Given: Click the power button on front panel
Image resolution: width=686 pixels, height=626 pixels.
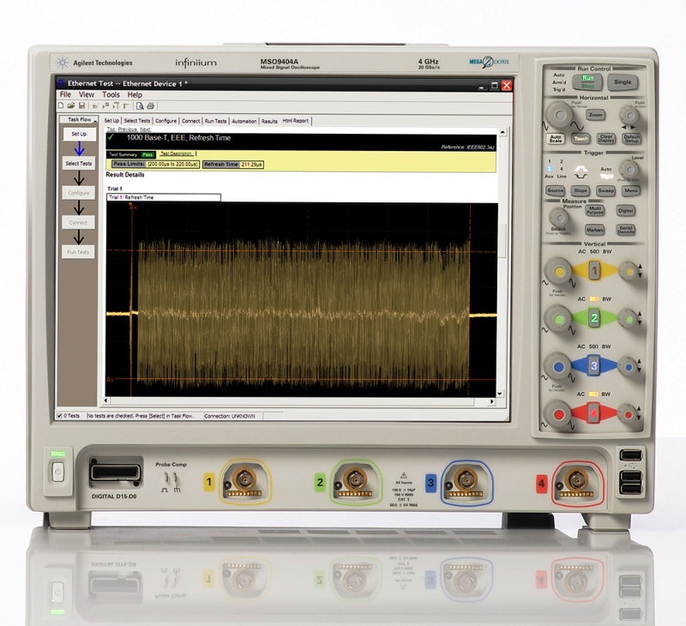Looking at the screenshot, I should point(57,472).
